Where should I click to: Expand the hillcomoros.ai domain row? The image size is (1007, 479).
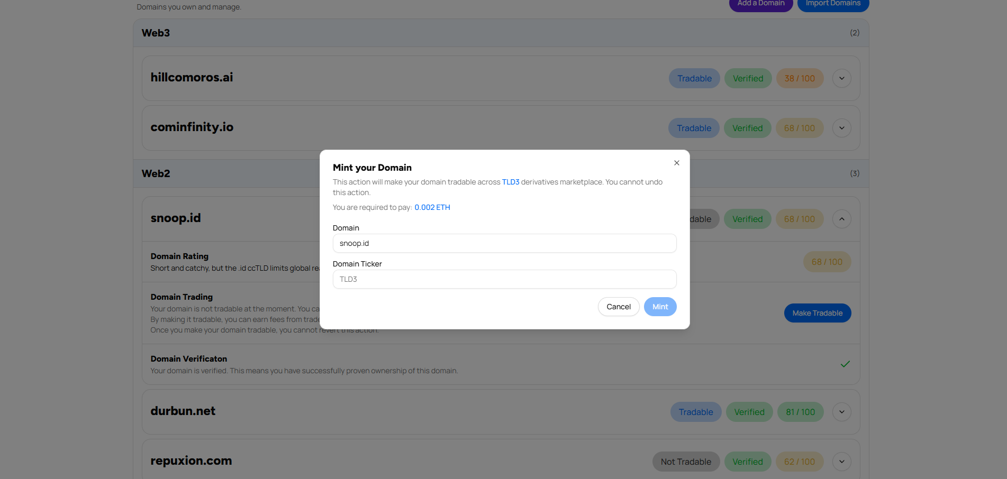point(841,78)
